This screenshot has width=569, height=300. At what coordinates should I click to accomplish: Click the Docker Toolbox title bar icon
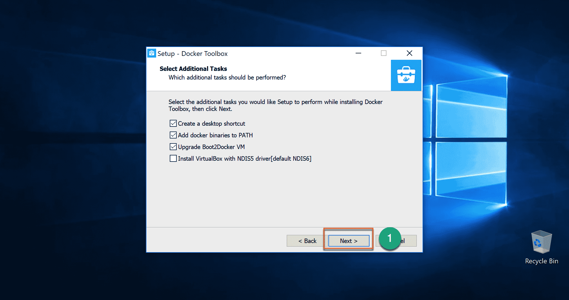[x=151, y=53]
